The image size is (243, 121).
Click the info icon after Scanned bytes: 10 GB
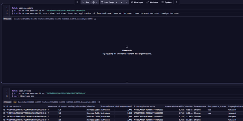point(99,102)
